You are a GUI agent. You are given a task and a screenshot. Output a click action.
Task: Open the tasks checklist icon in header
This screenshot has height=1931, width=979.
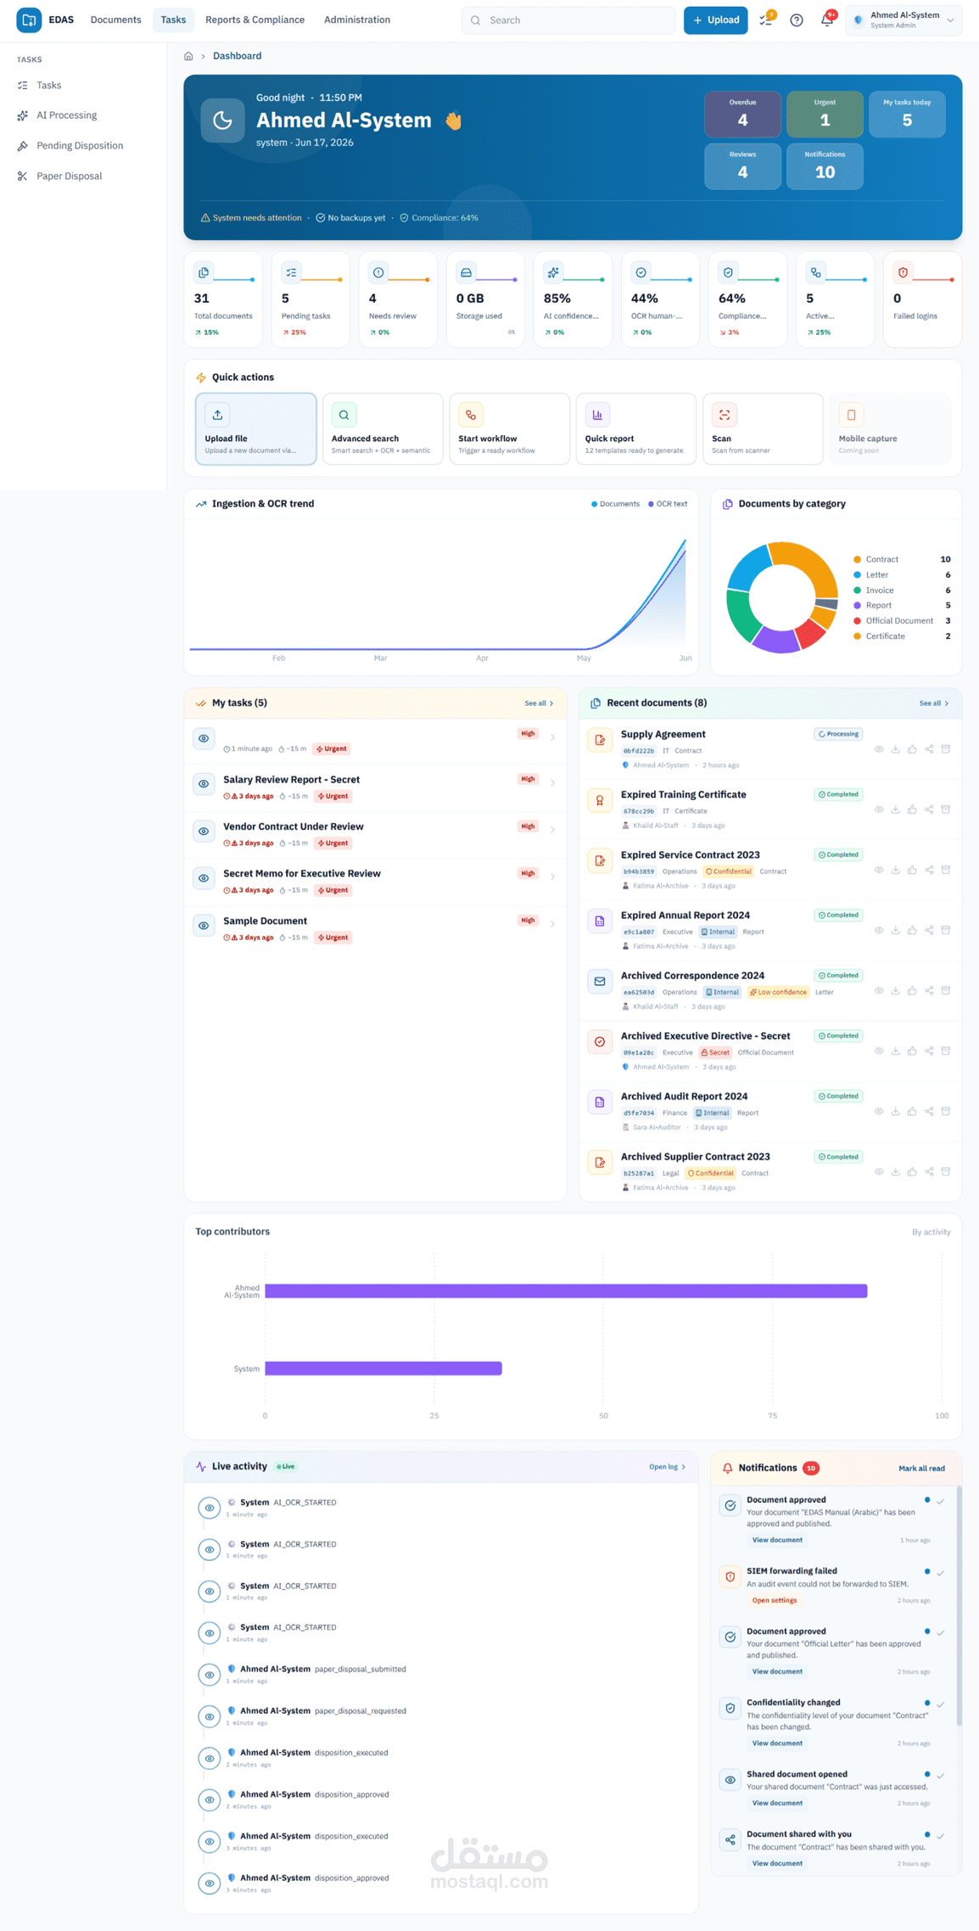coord(765,20)
